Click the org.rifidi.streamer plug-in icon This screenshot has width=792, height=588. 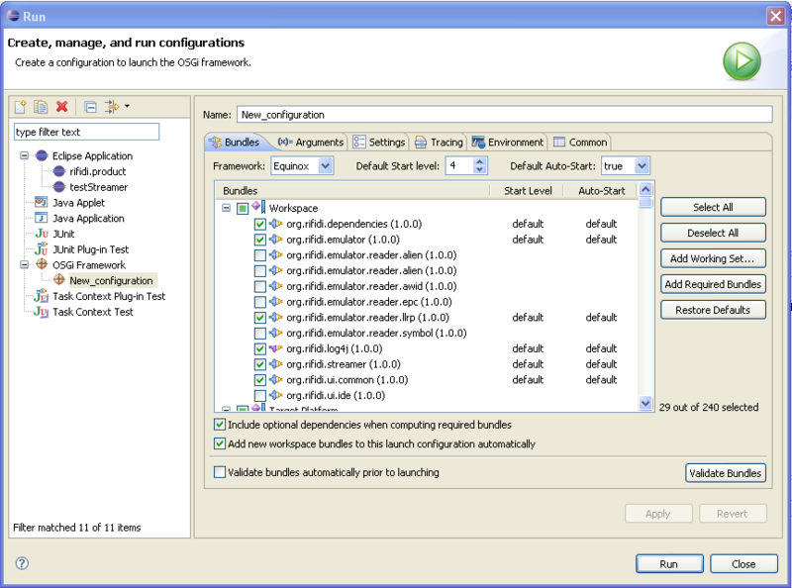(x=276, y=363)
